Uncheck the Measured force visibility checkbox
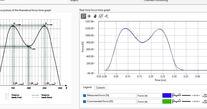 pos(85,96)
